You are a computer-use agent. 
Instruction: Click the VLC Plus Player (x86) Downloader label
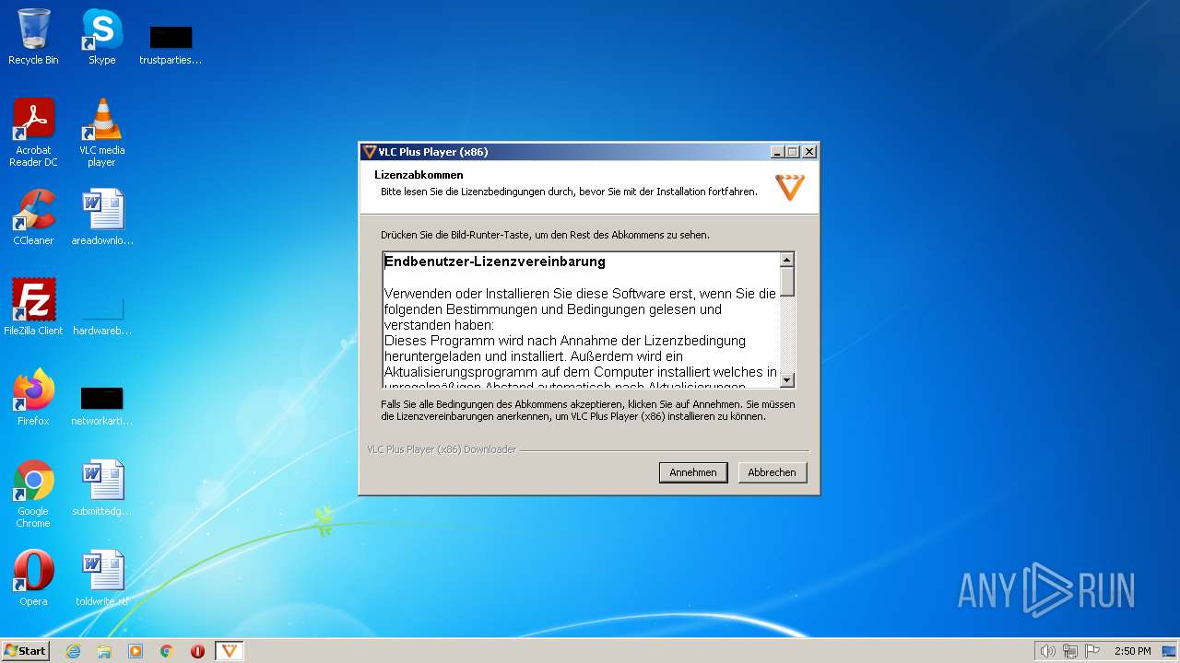coord(442,449)
